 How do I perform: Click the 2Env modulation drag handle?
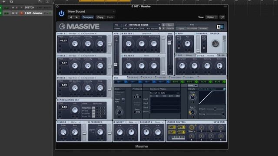[x=140, y=82]
